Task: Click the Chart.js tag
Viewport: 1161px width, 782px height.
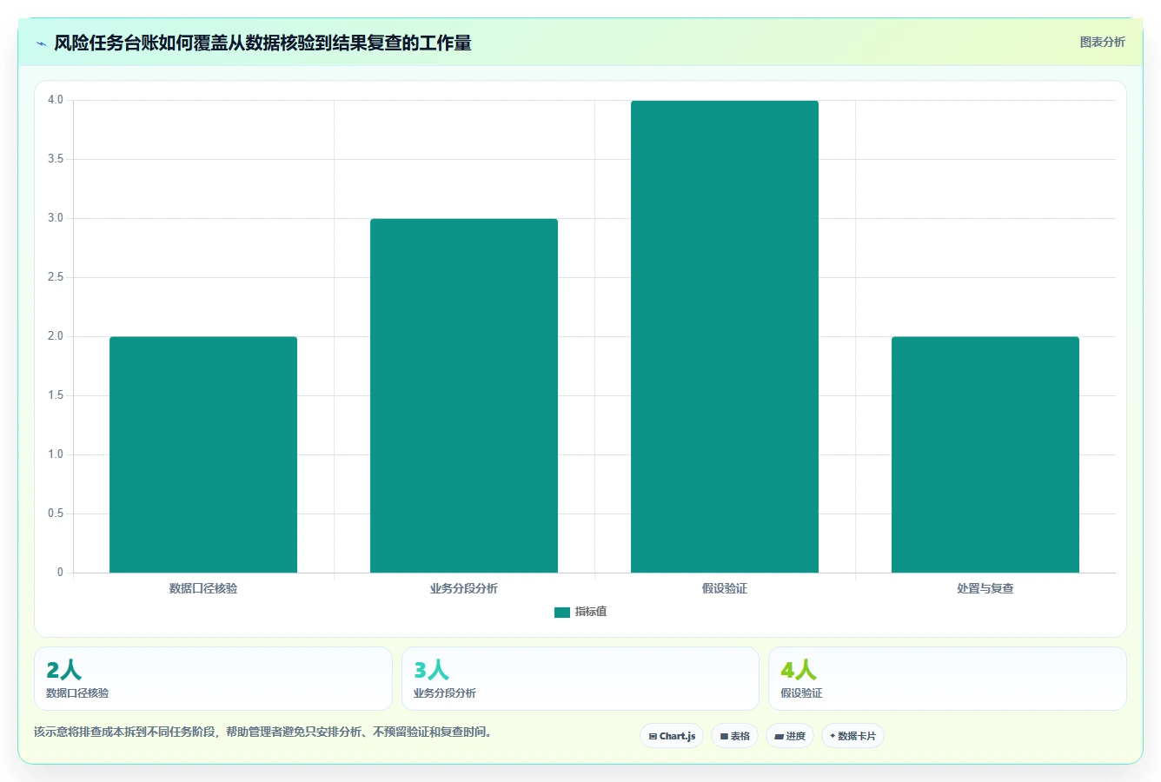Action: click(x=672, y=736)
